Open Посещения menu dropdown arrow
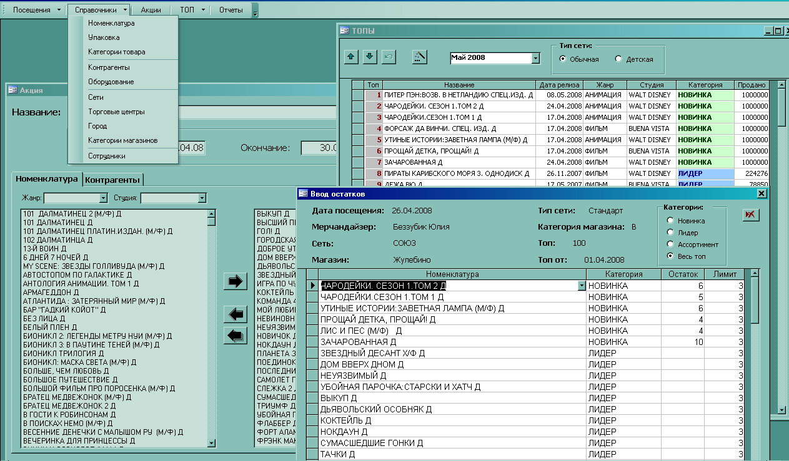Screen dimensions: 789x461 coord(59,10)
